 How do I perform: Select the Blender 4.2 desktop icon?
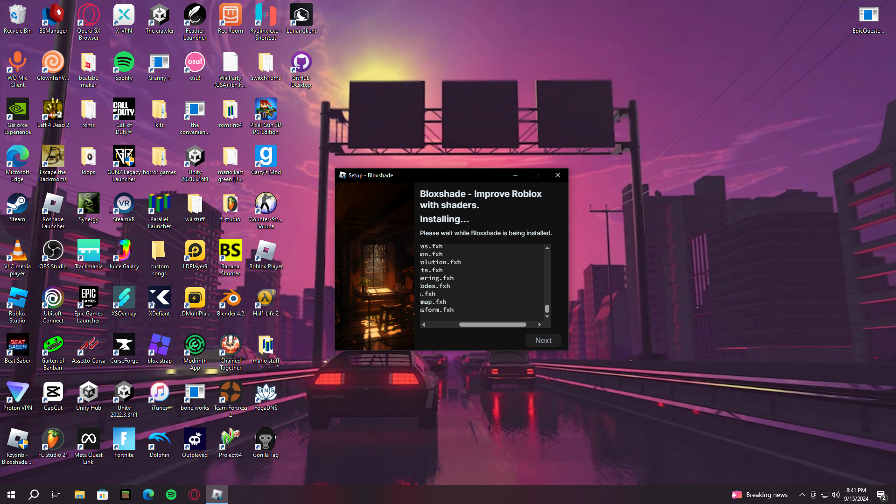[230, 298]
